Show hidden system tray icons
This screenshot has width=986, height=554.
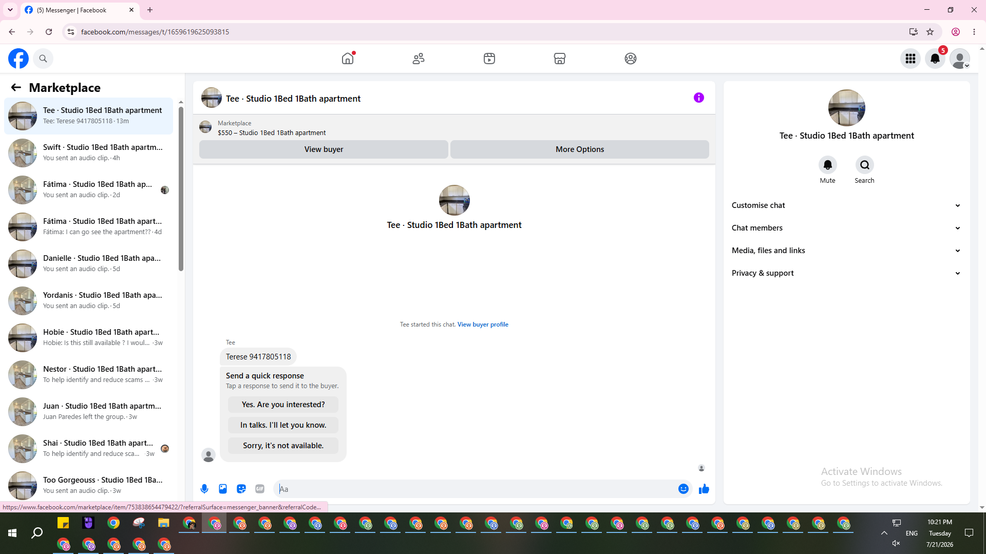tap(884, 533)
